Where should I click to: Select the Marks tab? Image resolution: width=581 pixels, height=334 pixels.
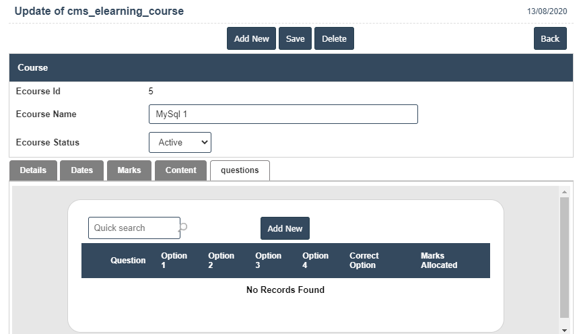point(129,170)
